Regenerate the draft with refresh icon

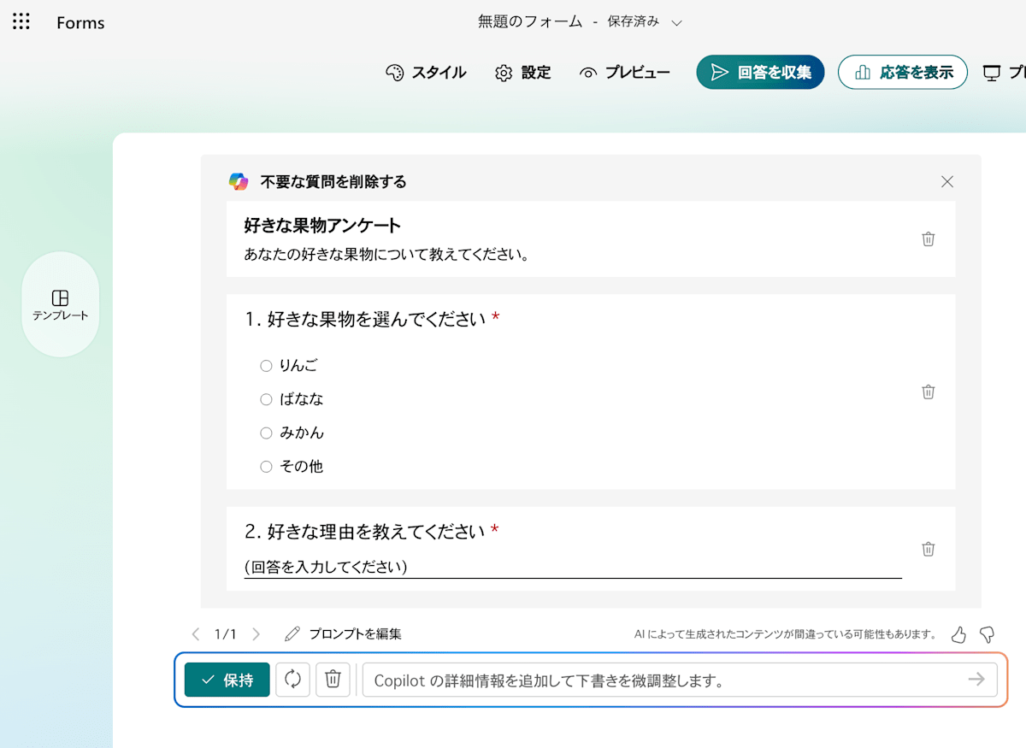tap(292, 680)
